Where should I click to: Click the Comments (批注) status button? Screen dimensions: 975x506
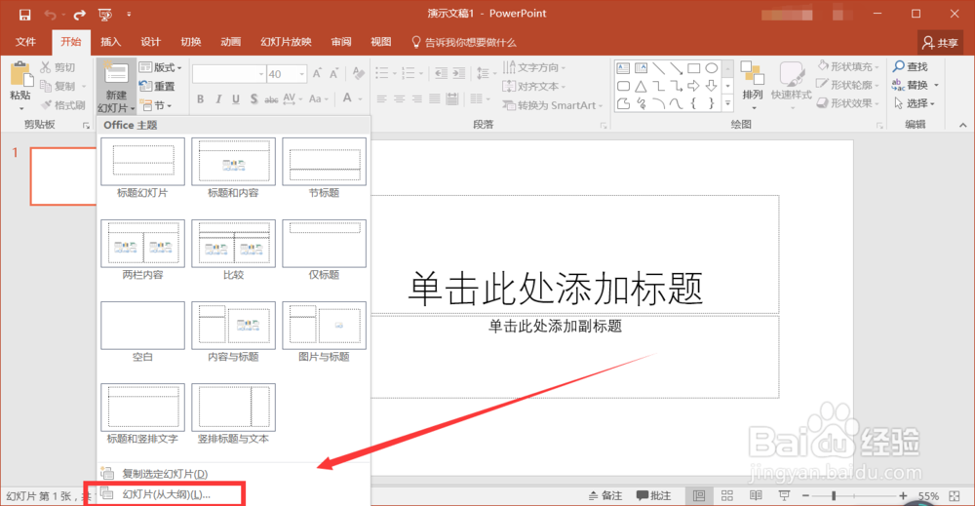click(653, 495)
